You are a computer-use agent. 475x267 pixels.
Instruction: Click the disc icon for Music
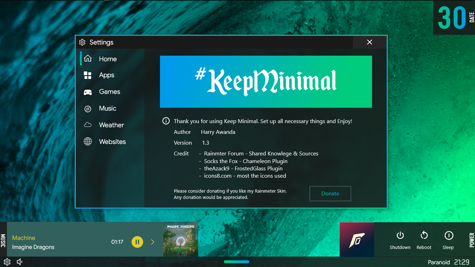tap(88, 109)
